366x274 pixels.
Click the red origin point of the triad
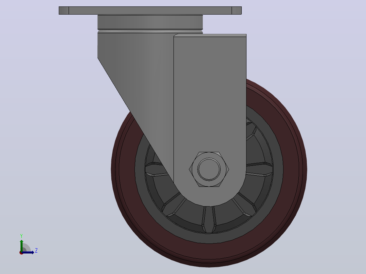pyautogui.click(x=21, y=253)
